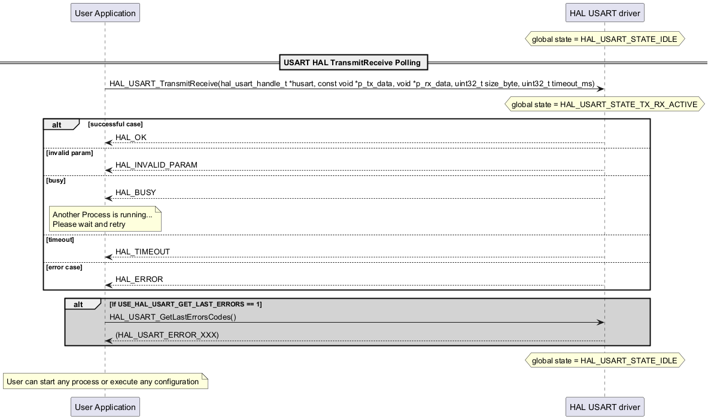Viewport: 711px width, 419px height.
Task: Select the HAL_USART_GetLastErrorsCodes() call message
Action: [173, 317]
